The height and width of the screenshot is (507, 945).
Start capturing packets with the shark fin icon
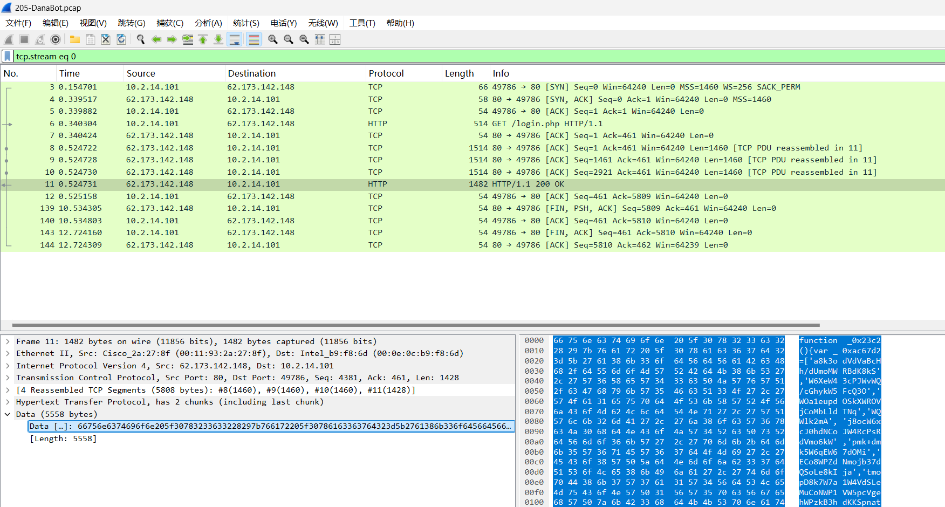[x=9, y=39]
